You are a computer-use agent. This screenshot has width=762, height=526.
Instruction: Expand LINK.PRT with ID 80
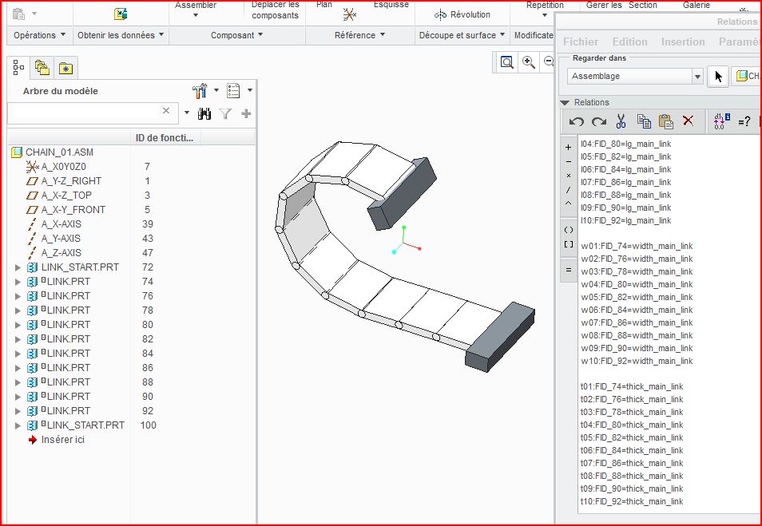18,324
